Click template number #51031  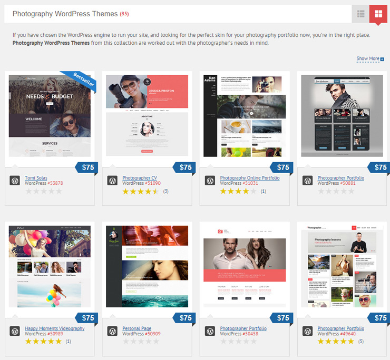pyautogui.click(x=250, y=183)
